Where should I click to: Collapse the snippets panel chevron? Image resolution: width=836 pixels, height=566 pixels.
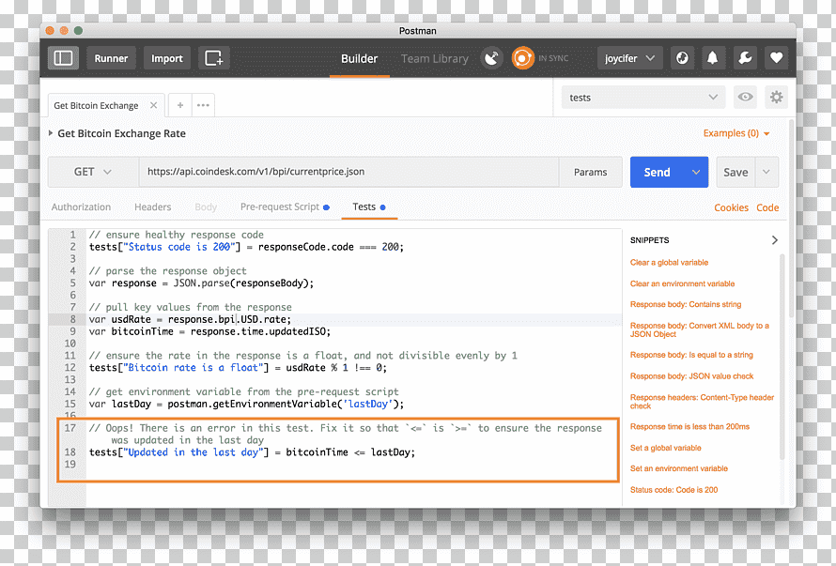click(x=775, y=240)
